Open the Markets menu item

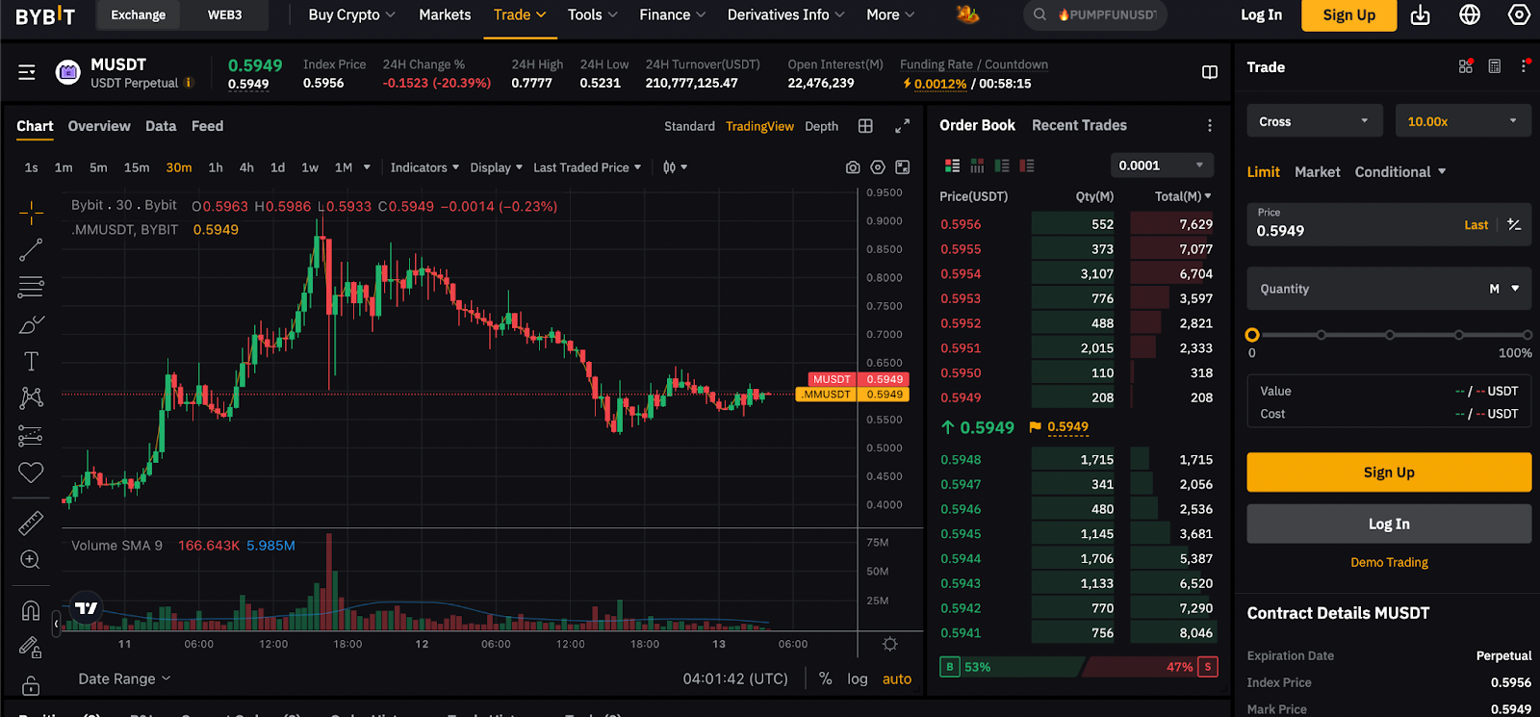[x=445, y=15]
